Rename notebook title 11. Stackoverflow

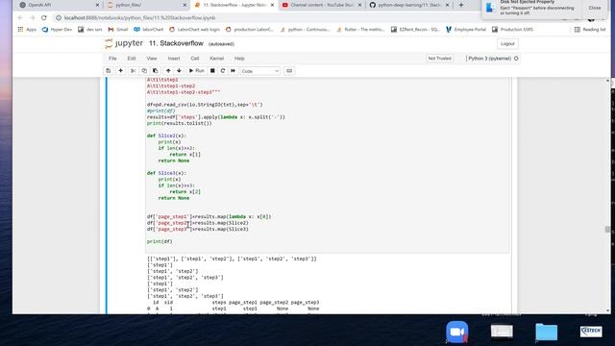point(176,43)
